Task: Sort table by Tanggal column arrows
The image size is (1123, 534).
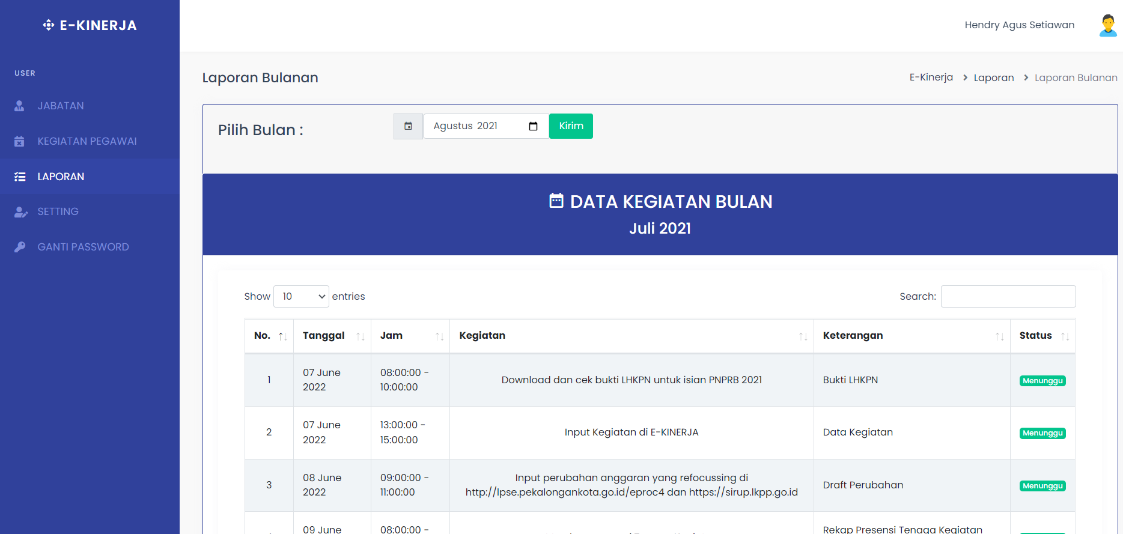Action: [x=361, y=336]
